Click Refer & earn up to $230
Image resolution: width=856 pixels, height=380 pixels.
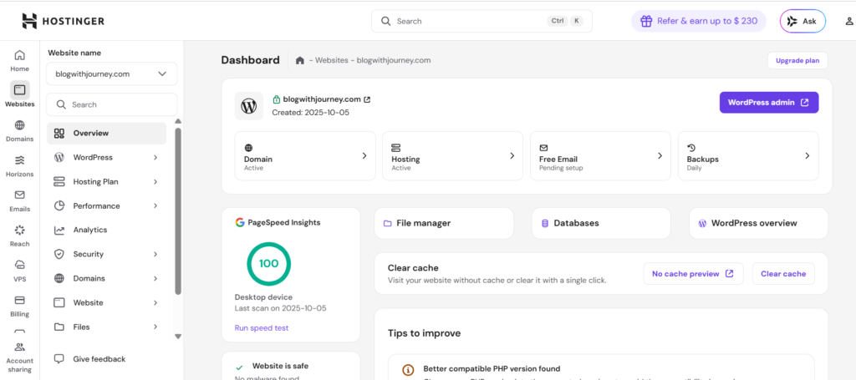coord(699,21)
